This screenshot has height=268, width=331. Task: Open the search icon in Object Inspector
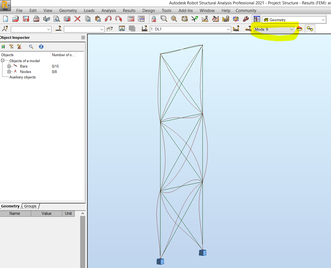31,47
